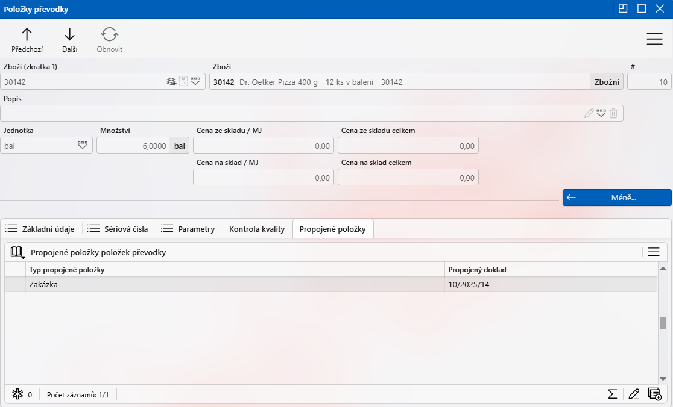The width and height of the screenshot is (673, 407).
Task: Click the add record table icon in the status bar
Action: coord(655,394)
